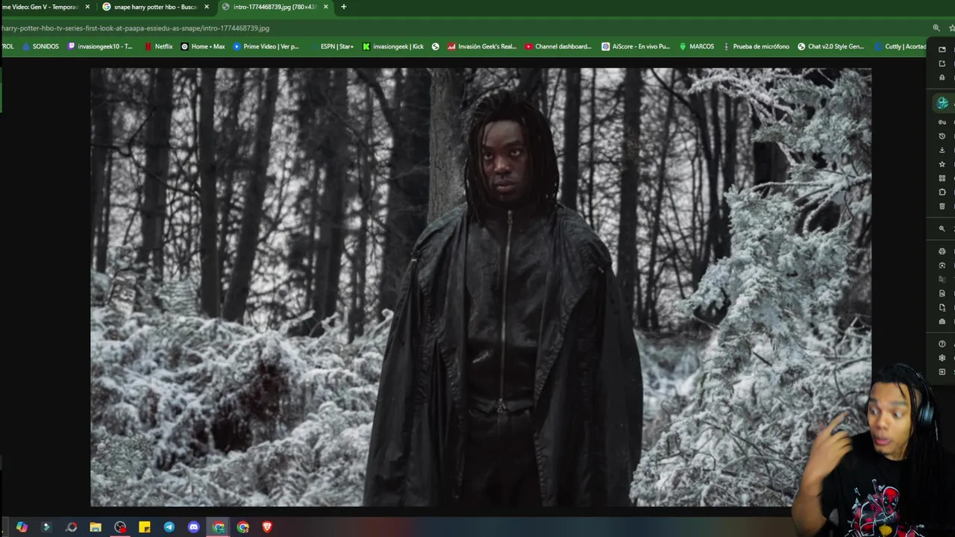Open the Home • Max bookmark
This screenshot has height=537, width=955.
[203, 46]
